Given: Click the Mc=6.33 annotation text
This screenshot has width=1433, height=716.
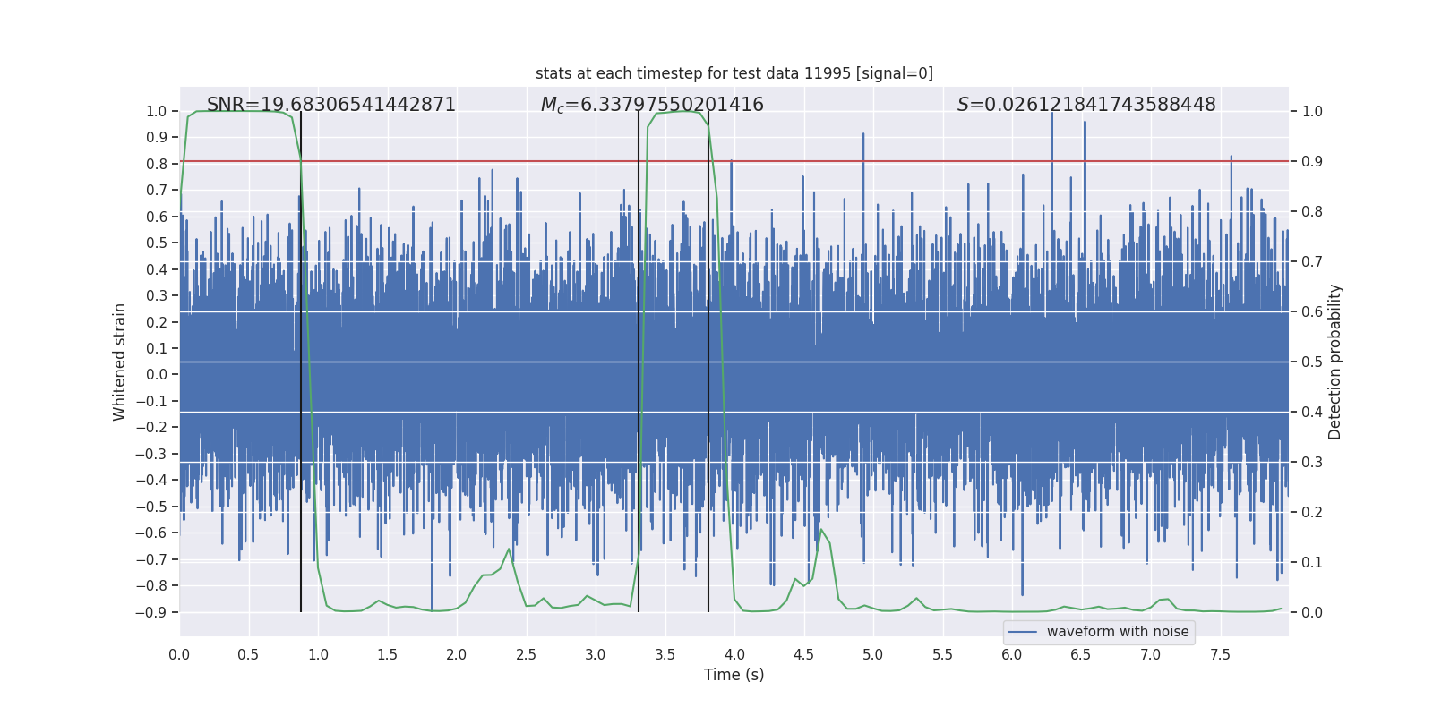Looking at the screenshot, I should tap(652, 105).
